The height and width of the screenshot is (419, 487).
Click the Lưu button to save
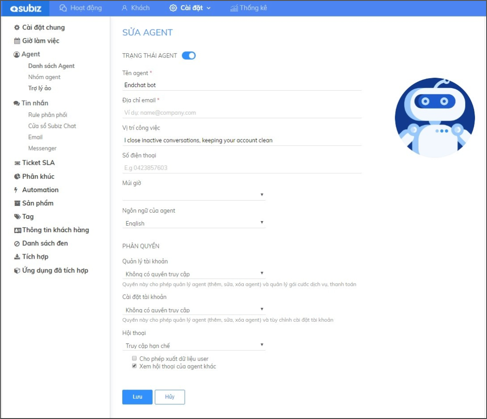pos(137,397)
